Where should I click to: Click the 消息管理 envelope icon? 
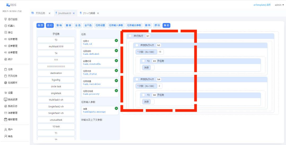click(6, 113)
